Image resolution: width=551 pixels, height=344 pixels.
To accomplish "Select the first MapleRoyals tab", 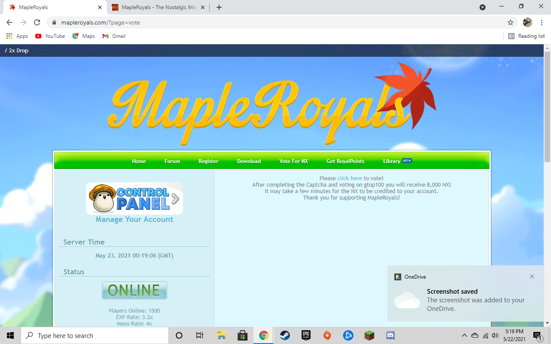I will (x=55, y=7).
